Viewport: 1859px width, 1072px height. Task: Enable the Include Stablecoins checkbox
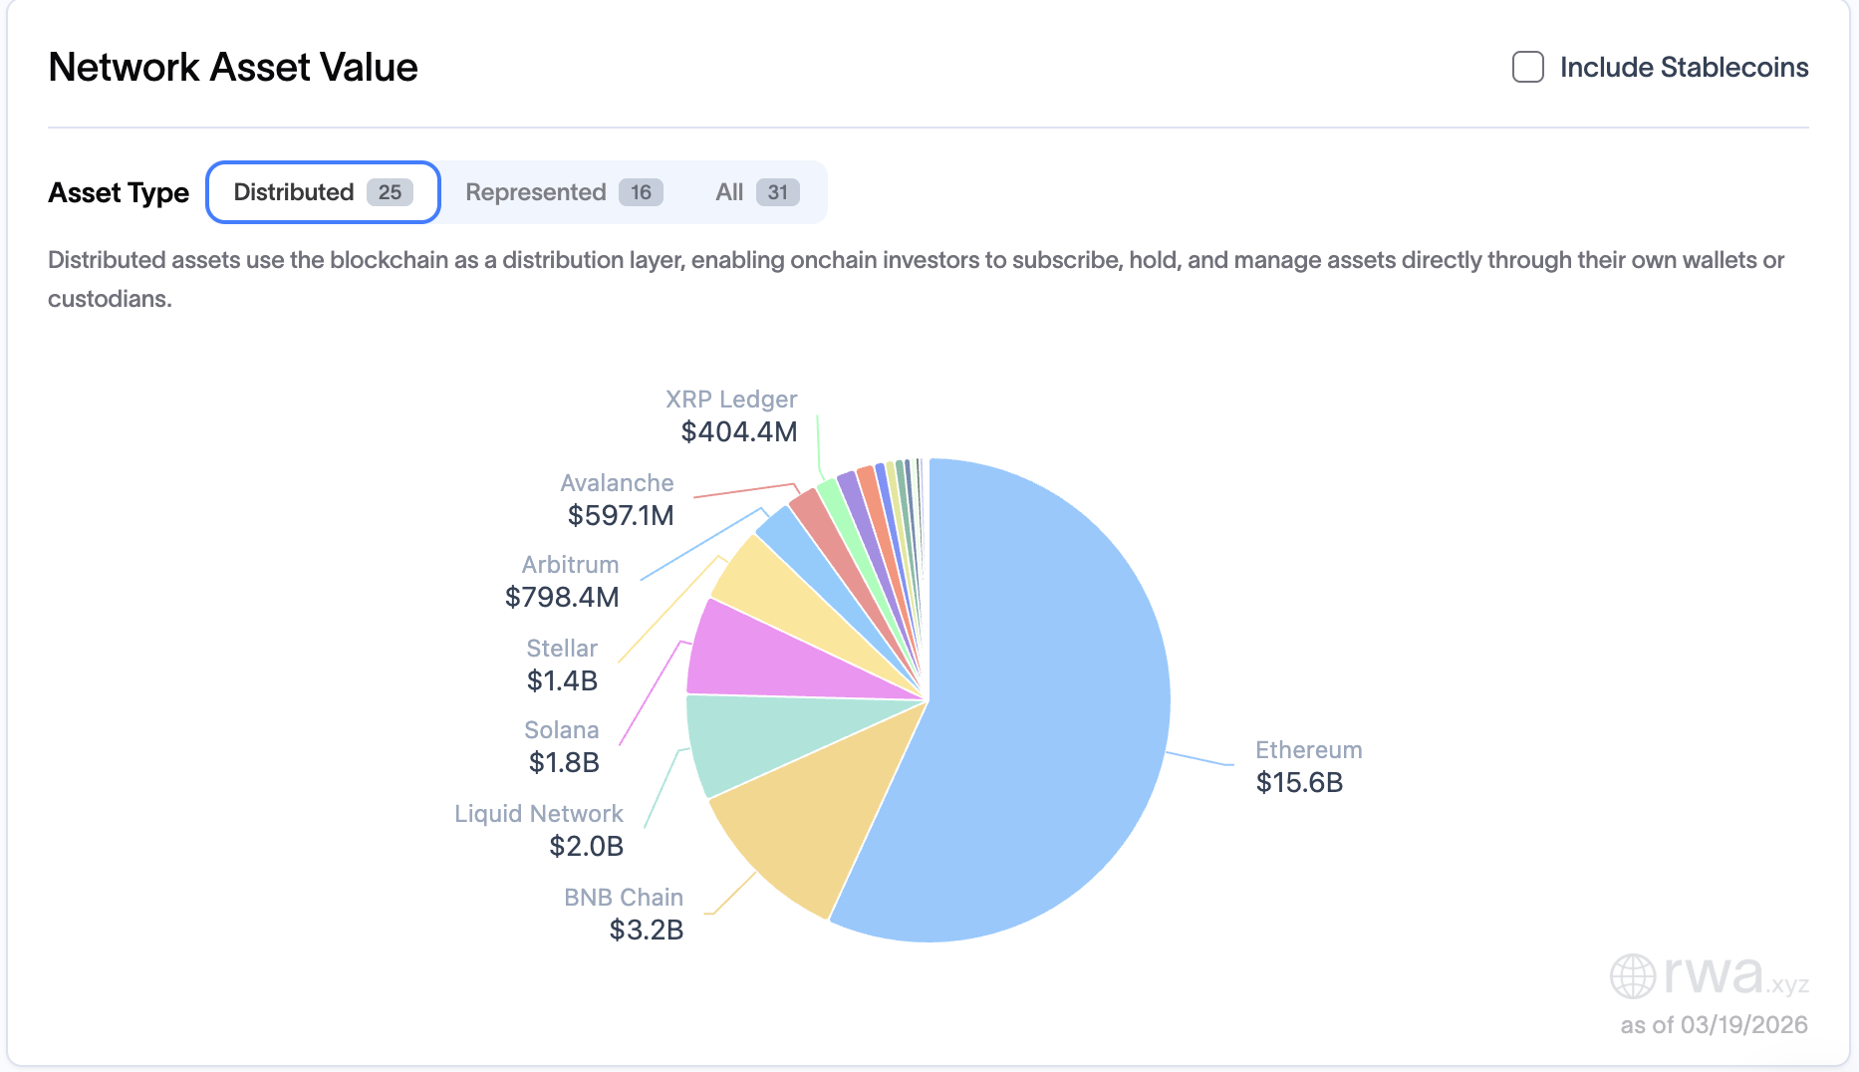click(x=1527, y=67)
